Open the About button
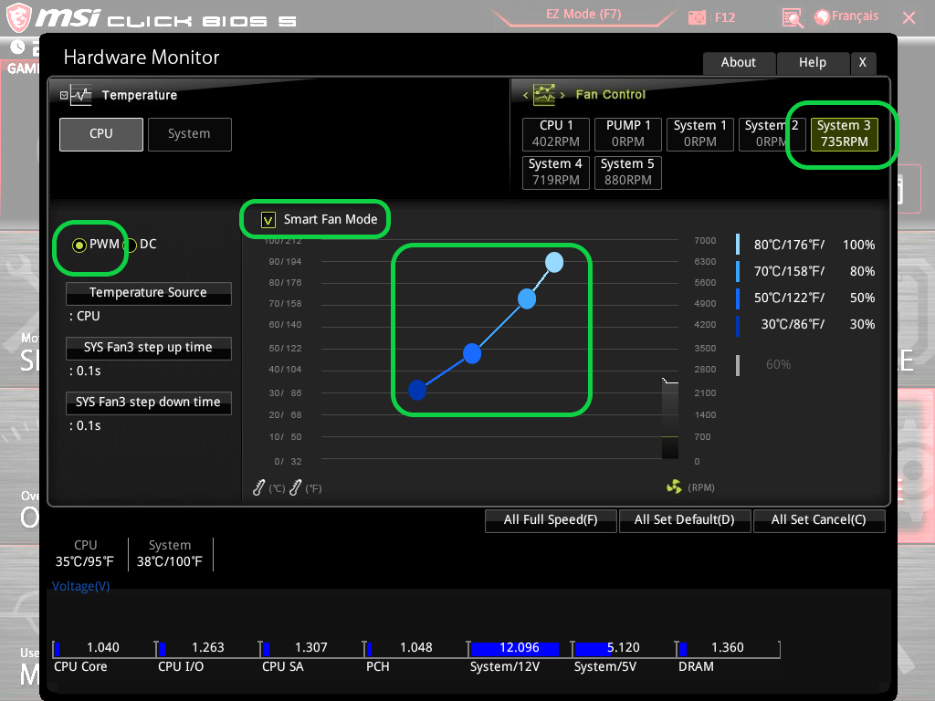935x701 pixels. pyautogui.click(x=739, y=63)
